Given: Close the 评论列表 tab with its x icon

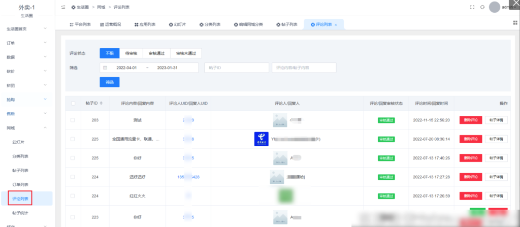Looking at the screenshot, I should pos(336,24).
